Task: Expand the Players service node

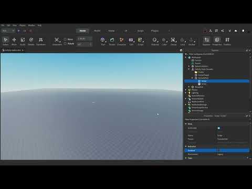Action: 186,90
